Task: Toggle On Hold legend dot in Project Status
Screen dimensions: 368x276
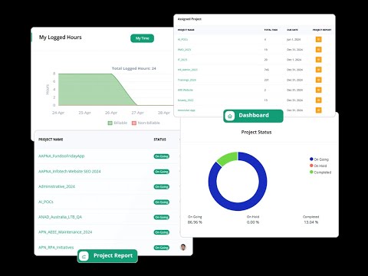Action: point(311,166)
